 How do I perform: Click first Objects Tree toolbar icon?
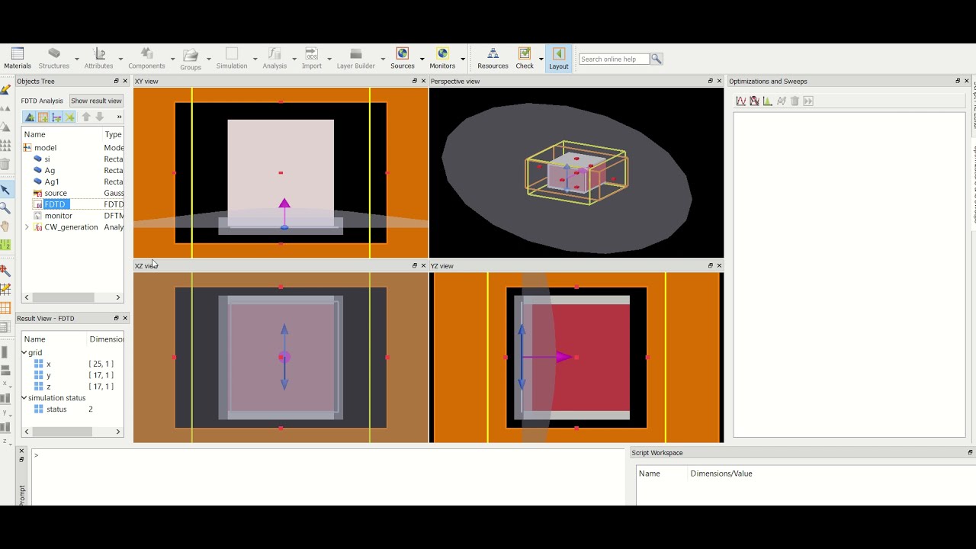tap(29, 117)
